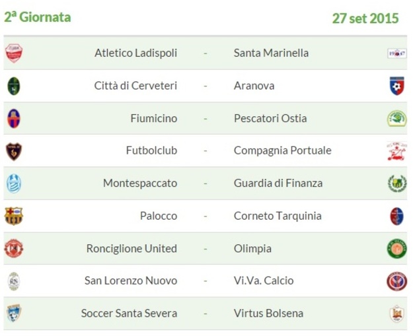Open the Vi.Va. Calcio circular crest
The width and height of the screenshot is (413, 336).
397,281
